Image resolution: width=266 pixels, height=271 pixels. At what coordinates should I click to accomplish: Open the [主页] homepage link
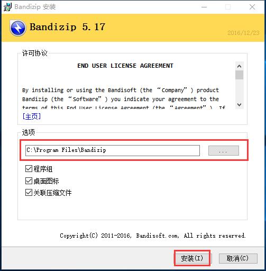[x=32, y=116]
